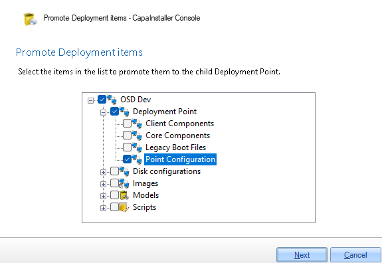Viewport: 382px width, 263px height.
Task: Click the OSD Dev node icon
Action: (112, 100)
